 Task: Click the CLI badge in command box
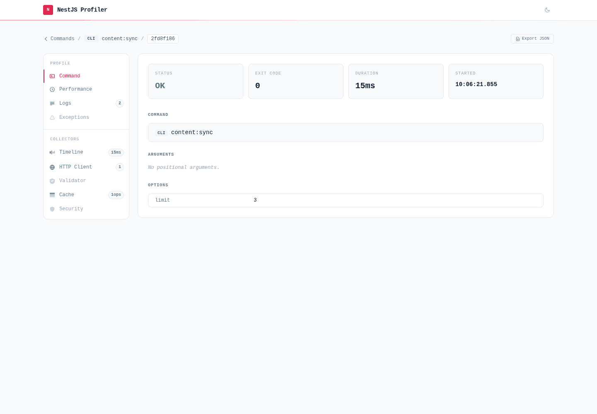point(161,133)
